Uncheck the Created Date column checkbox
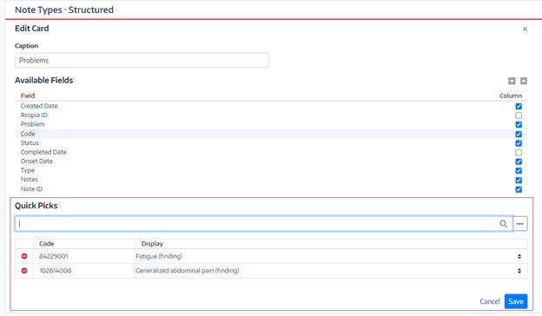Viewport: 542px width, 316px height. point(519,106)
